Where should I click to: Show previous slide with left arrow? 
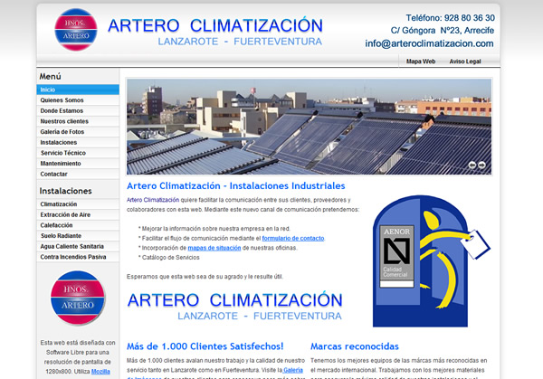[472, 166]
